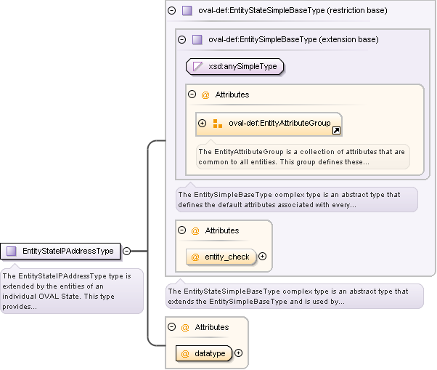The width and height of the screenshot is (437, 370).
Task: Click the purple icon beside EntityStateIPAddressType
Action: [12, 251]
